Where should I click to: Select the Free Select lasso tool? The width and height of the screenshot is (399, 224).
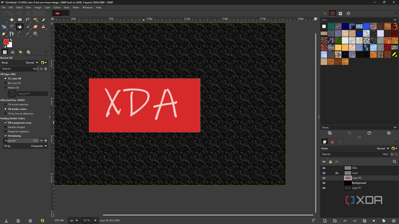click(28, 20)
